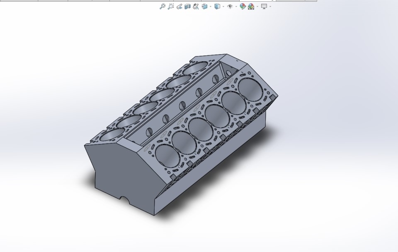The height and width of the screenshot is (252, 398).
Task: Click the Apply Scene icon
Action: (251, 6)
